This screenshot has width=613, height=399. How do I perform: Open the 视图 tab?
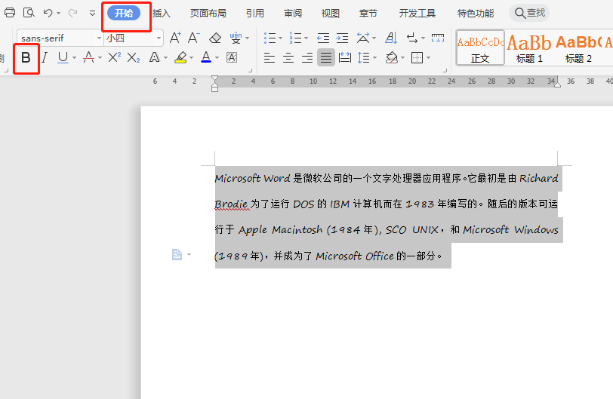pos(331,14)
